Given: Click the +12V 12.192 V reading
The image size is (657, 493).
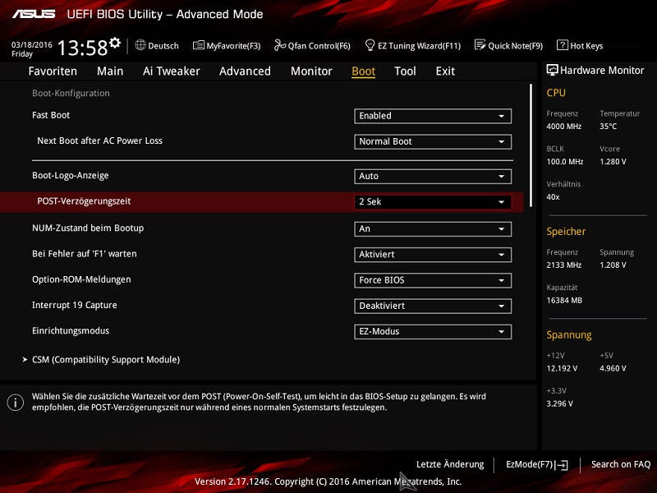Looking at the screenshot, I should (562, 368).
